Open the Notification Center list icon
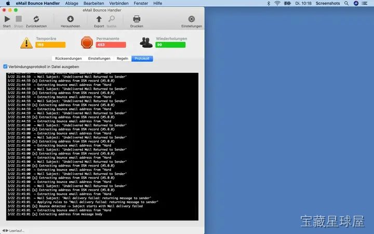The image size is (374, 234). click(365, 3)
